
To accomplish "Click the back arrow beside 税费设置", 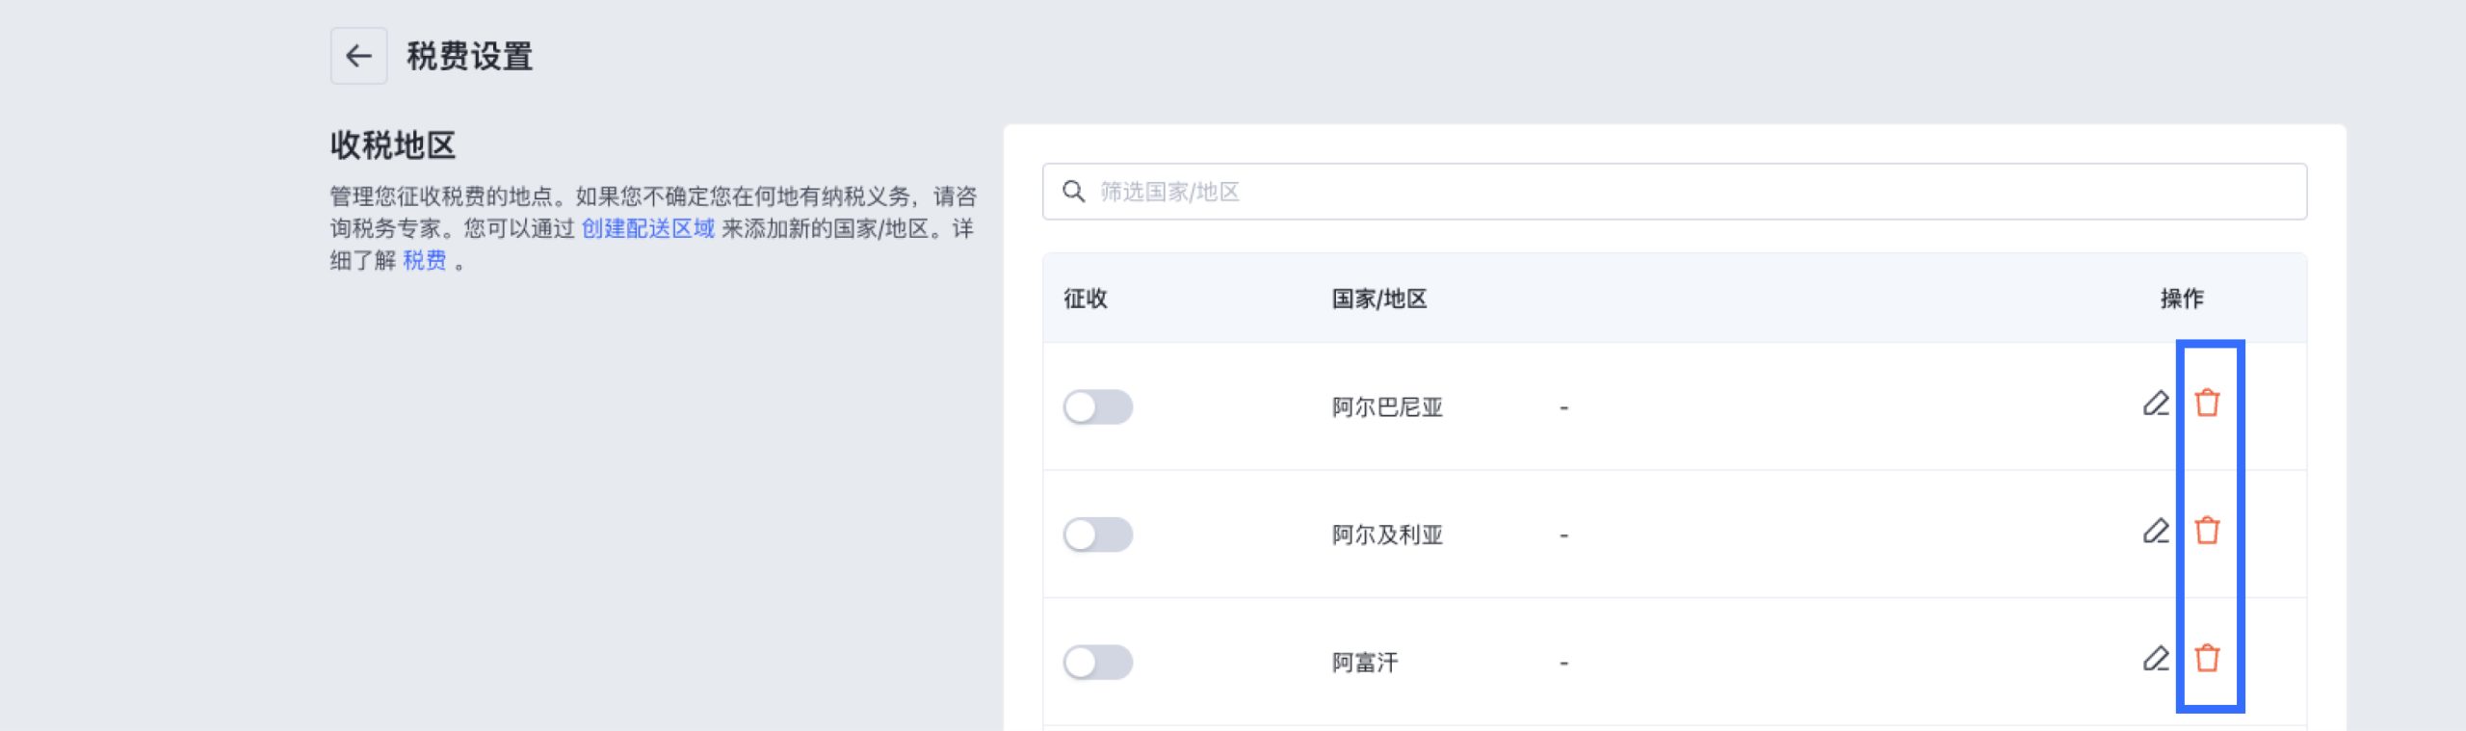I will click(358, 56).
